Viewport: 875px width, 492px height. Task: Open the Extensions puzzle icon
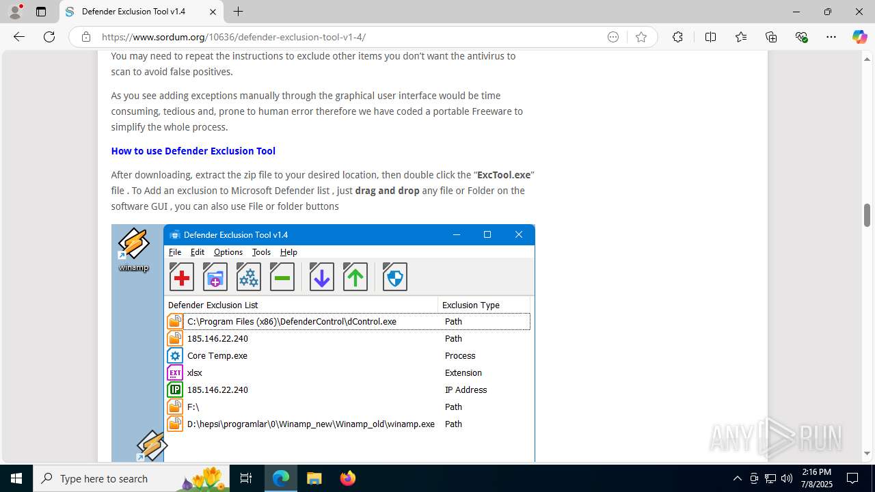(677, 37)
